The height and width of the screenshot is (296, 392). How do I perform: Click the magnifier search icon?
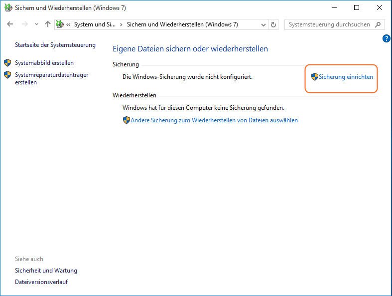(x=378, y=24)
